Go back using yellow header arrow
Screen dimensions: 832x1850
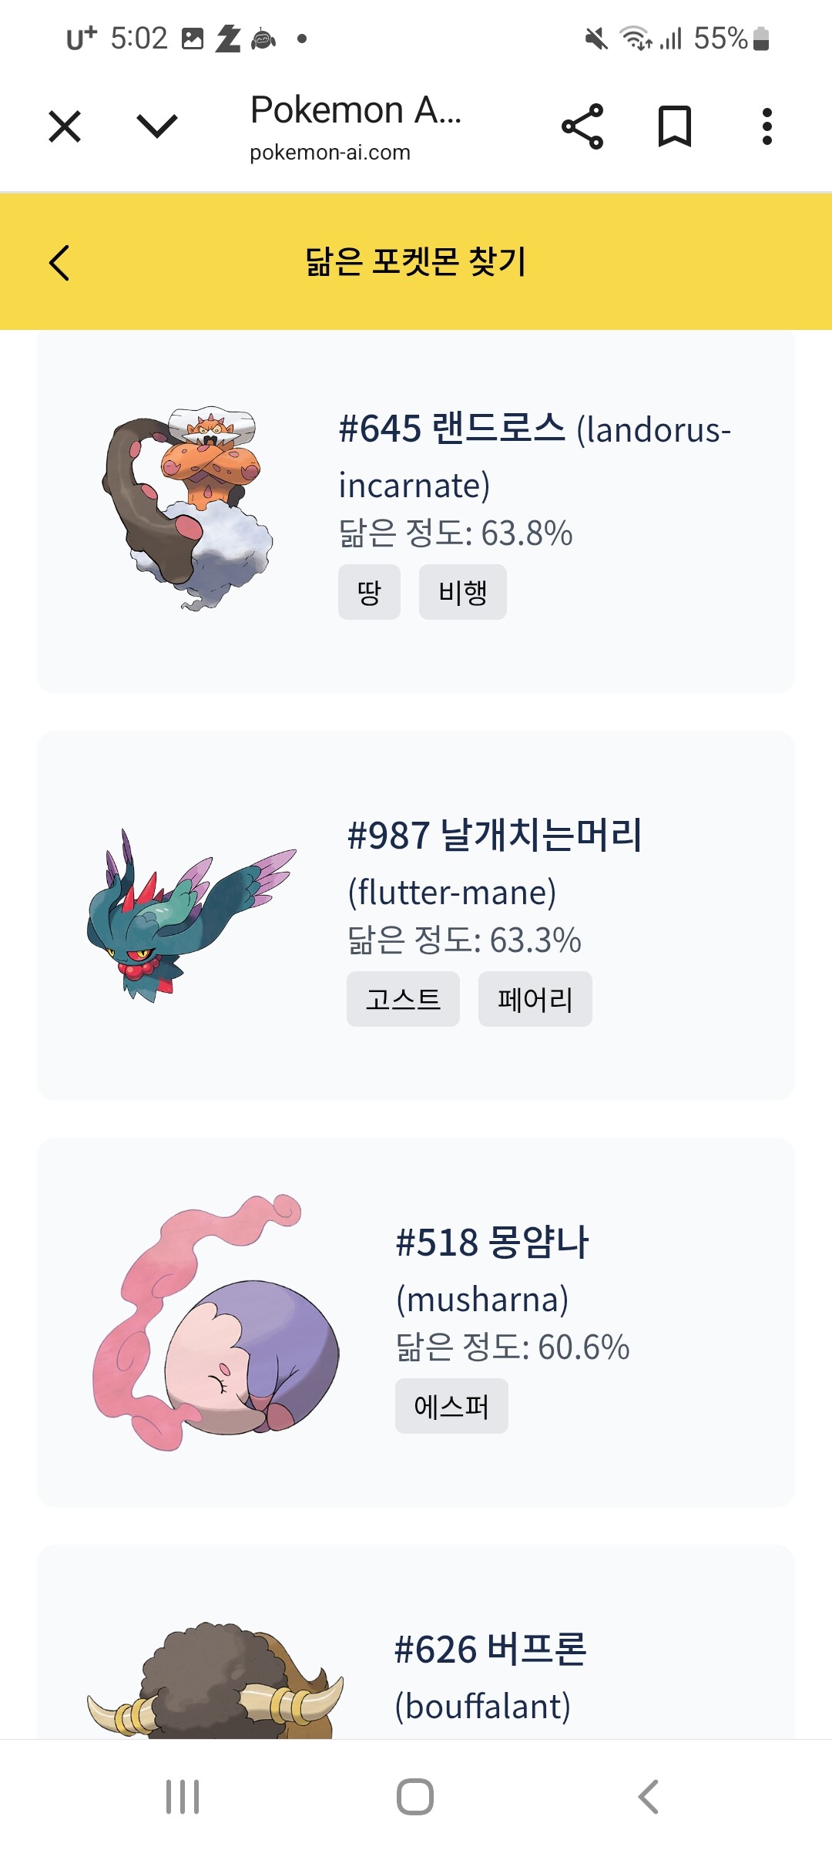tap(59, 263)
